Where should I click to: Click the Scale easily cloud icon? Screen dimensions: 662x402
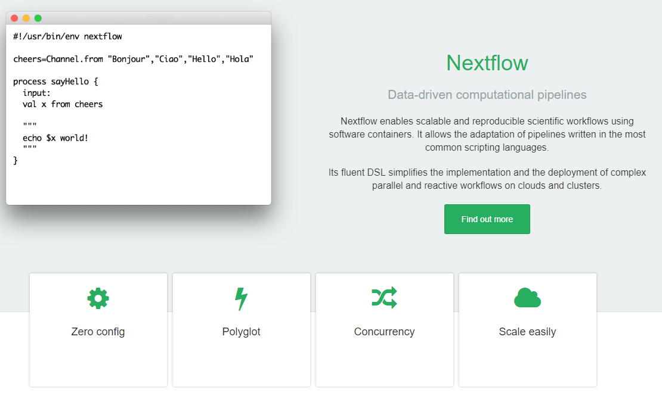pyautogui.click(x=527, y=298)
